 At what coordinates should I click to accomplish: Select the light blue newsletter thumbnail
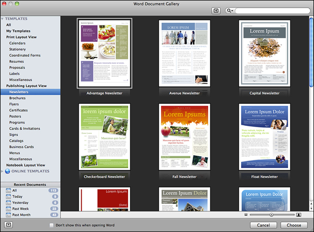click(x=264, y=199)
